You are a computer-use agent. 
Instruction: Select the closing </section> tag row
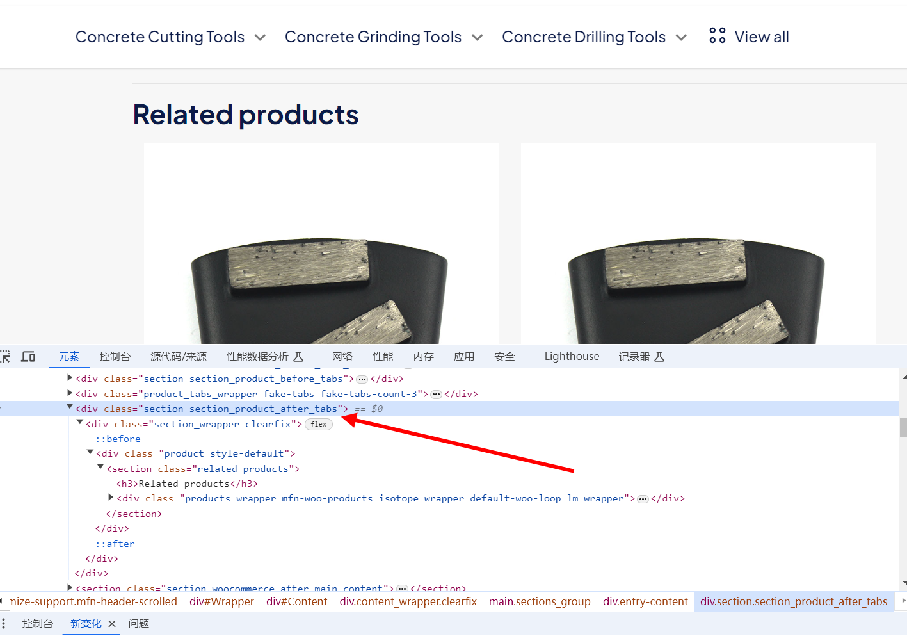[x=134, y=514]
